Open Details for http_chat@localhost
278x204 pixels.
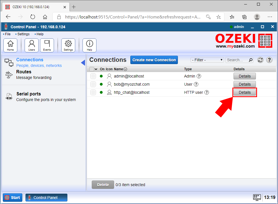[244, 92]
